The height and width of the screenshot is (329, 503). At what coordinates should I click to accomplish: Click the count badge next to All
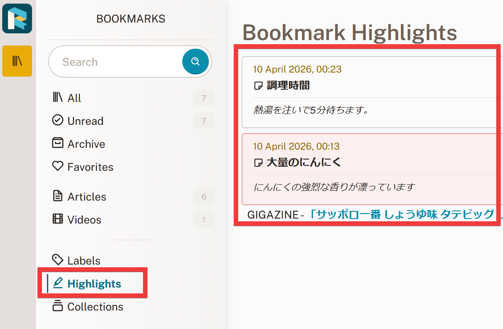pos(204,98)
